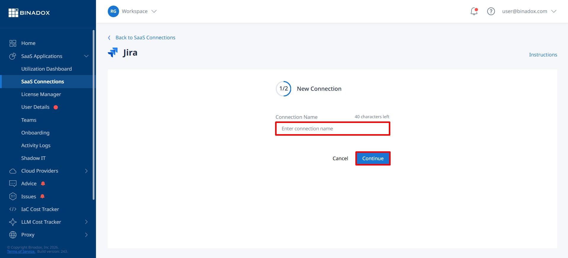Click Back to SaaS Connections link

click(x=145, y=38)
